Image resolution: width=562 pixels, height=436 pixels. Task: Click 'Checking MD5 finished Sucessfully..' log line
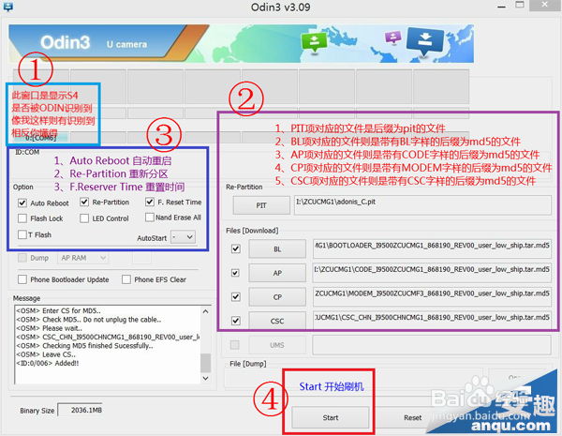84,346
